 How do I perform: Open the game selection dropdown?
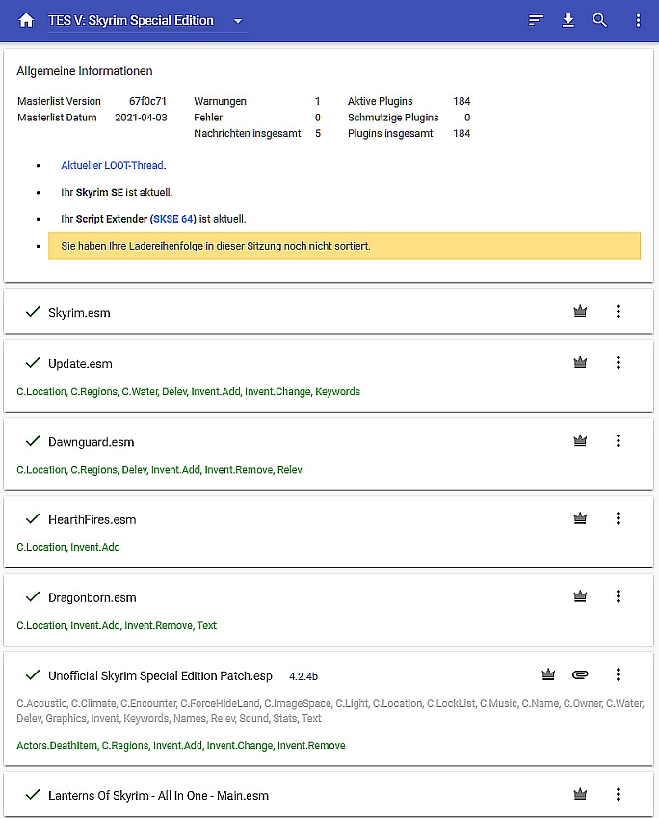238,21
